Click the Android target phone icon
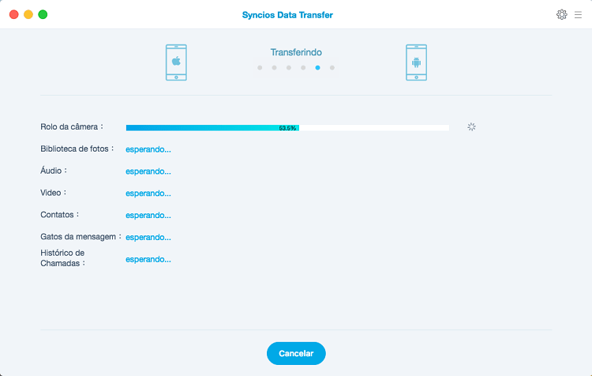Viewport: 592px width, 376px height. pos(416,62)
